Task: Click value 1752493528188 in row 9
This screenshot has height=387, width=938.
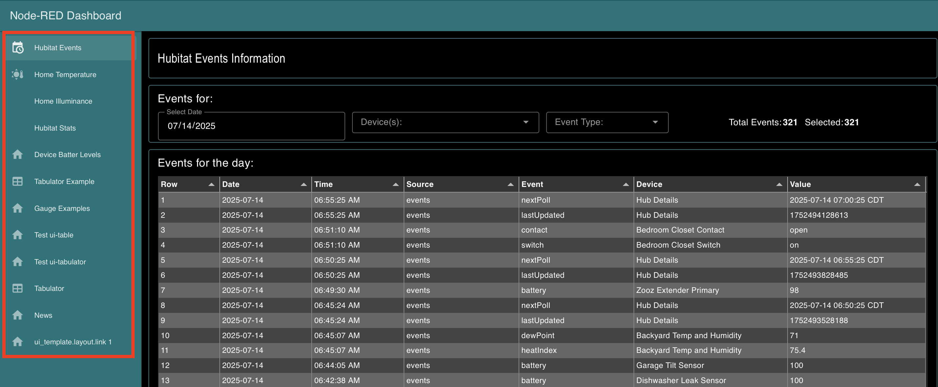Action: tap(856, 320)
